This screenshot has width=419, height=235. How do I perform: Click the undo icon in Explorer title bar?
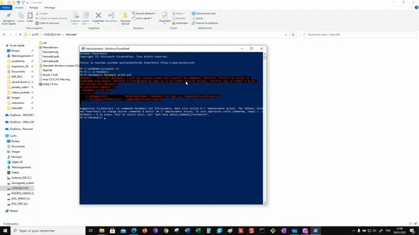click(18, 3)
